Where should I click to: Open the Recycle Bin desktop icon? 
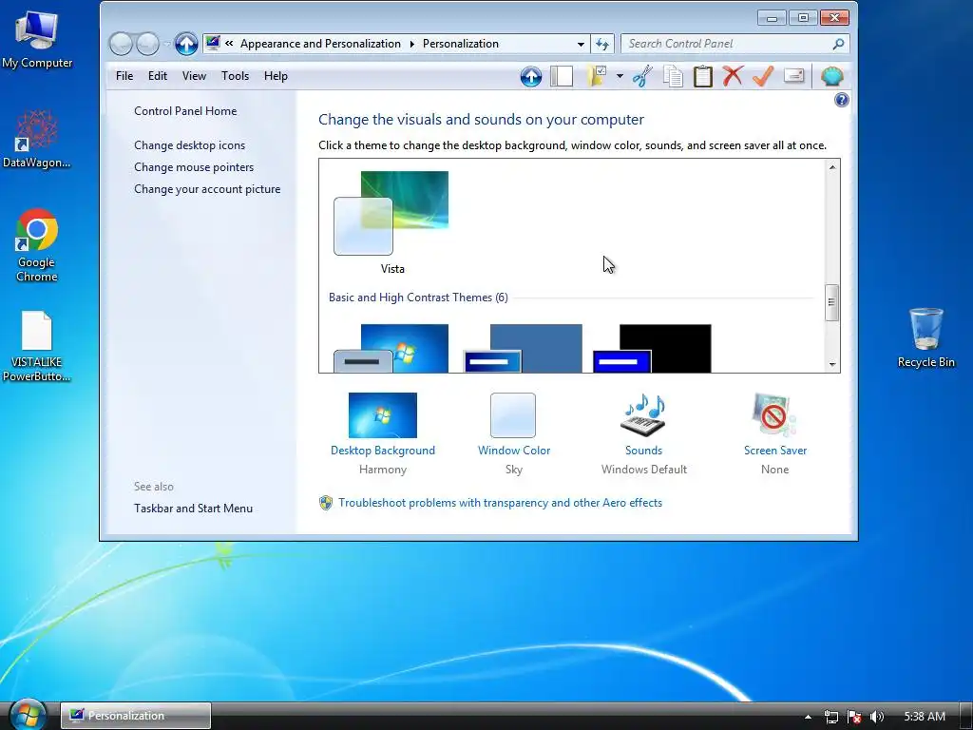[925, 337]
